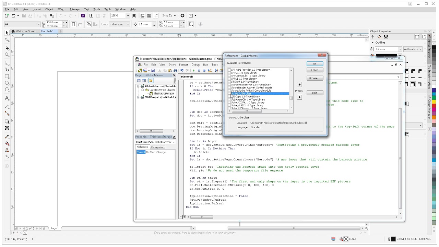The image size is (439, 247).
Task: Check the SPPCC 1.0 Type Library box
Action: pyautogui.click(x=230, y=73)
